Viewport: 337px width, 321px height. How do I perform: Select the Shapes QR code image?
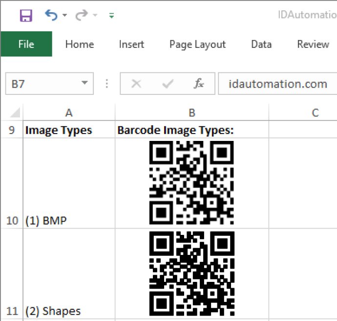pyautogui.click(x=192, y=274)
